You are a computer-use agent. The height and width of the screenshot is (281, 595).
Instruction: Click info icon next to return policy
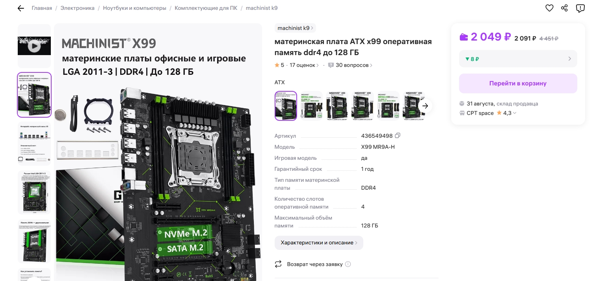point(348,264)
